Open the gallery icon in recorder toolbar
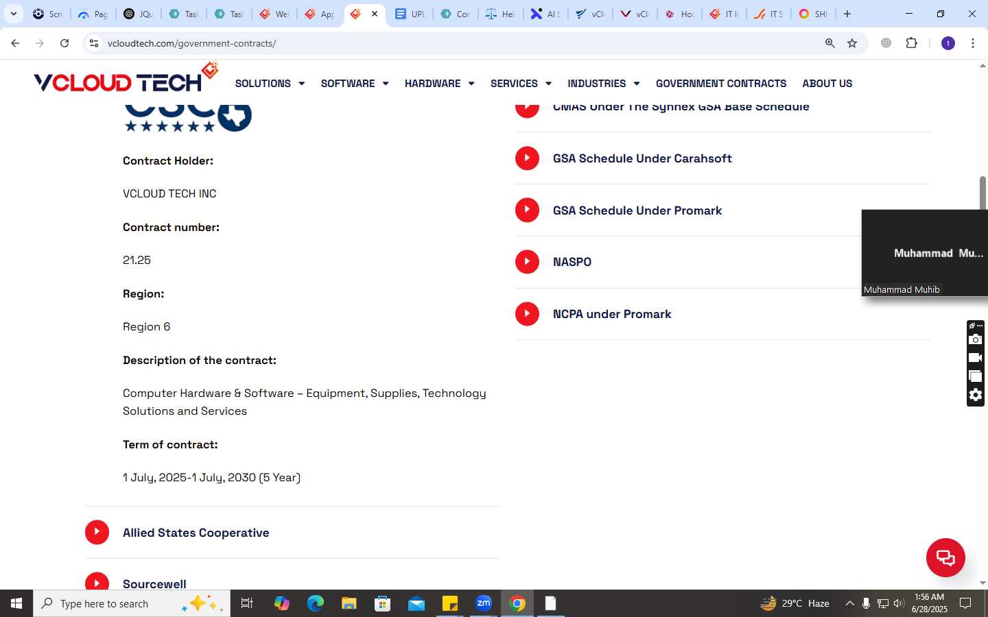The image size is (988, 617). point(975,376)
